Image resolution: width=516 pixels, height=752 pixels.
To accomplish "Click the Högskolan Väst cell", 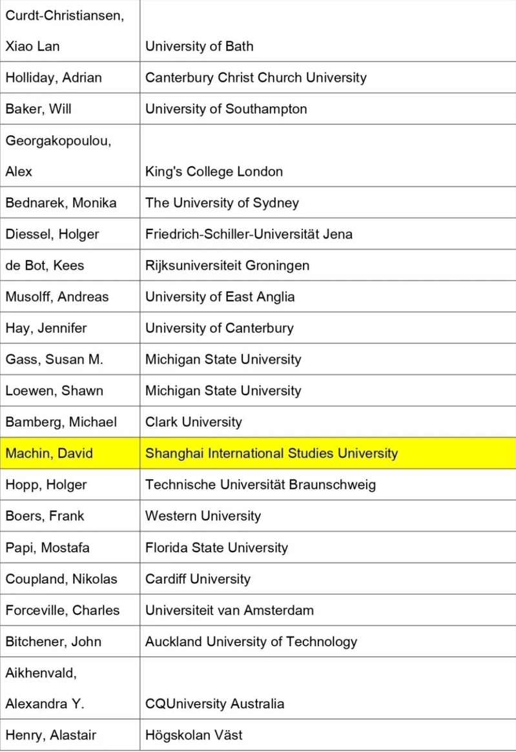I will click(x=194, y=735).
